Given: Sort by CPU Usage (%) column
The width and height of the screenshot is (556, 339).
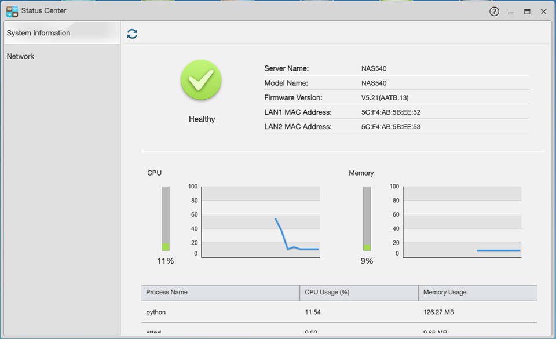Looking at the screenshot, I should click(359, 293).
